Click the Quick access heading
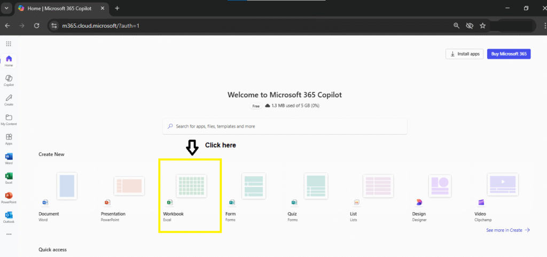Screen dimensions: 547x257 click(x=53, y=250)
